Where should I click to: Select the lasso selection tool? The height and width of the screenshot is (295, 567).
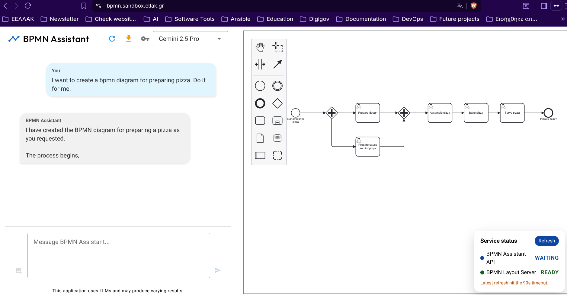click(277, 47)
